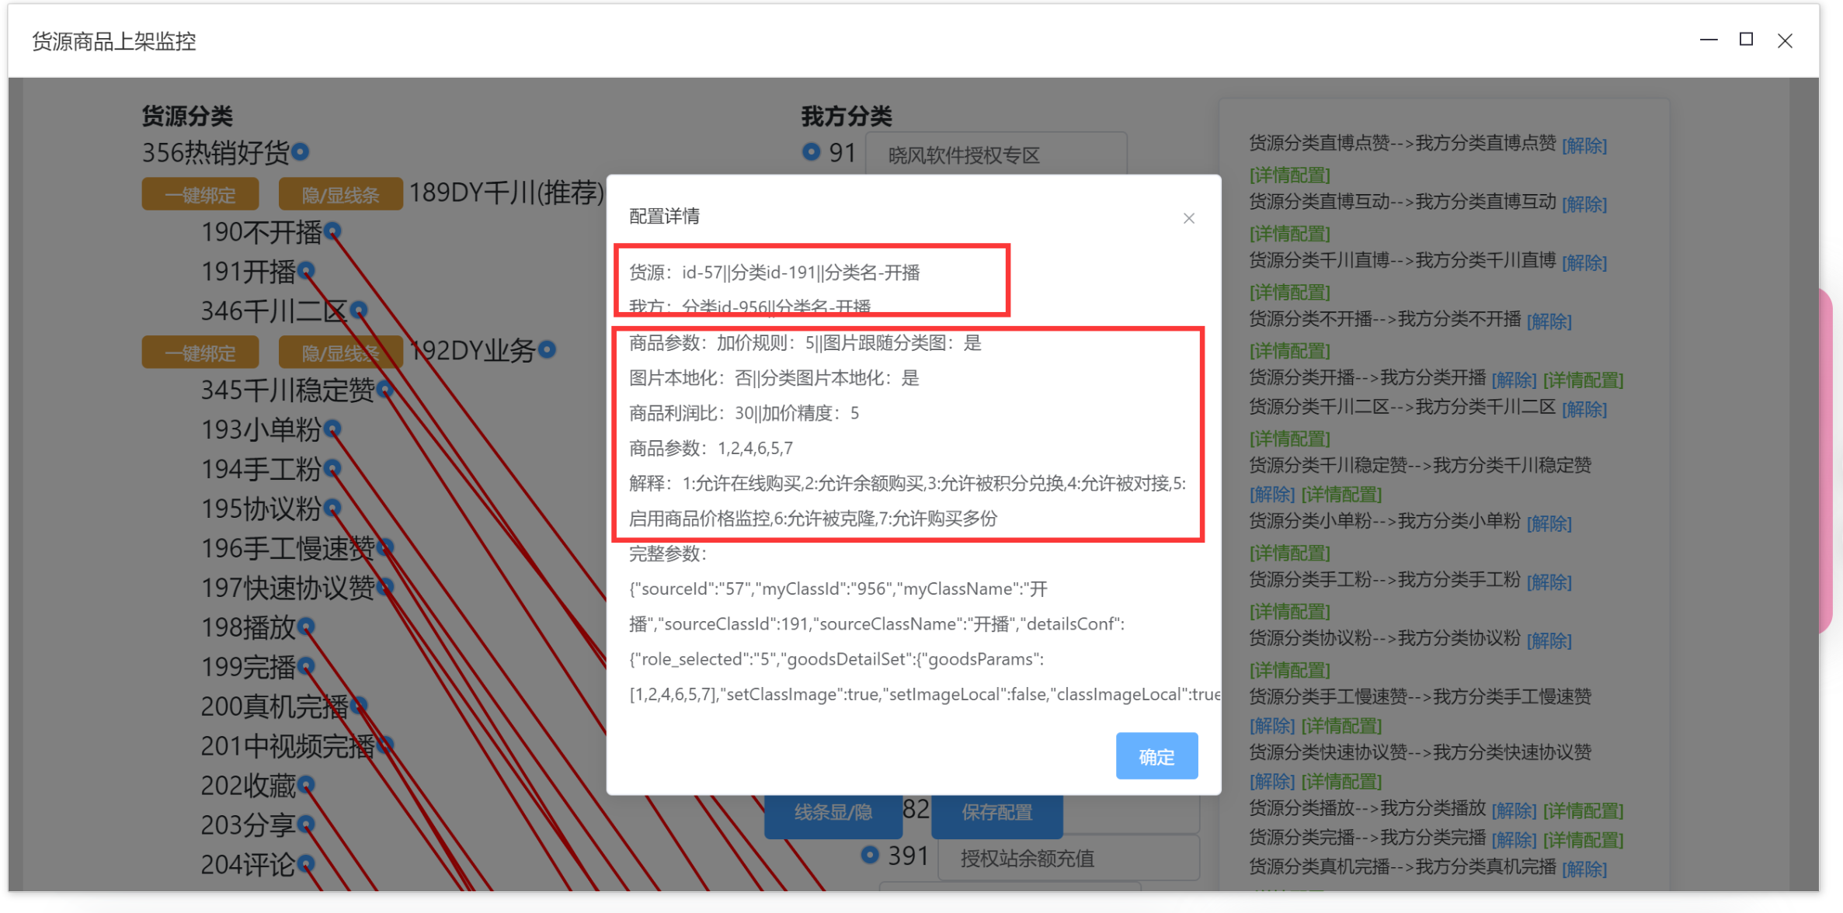The height and width of the screenshot is (913, 1843).
Task: Click the connector dot beside 196手工慢速赞
Action: (x=384, y=547)
